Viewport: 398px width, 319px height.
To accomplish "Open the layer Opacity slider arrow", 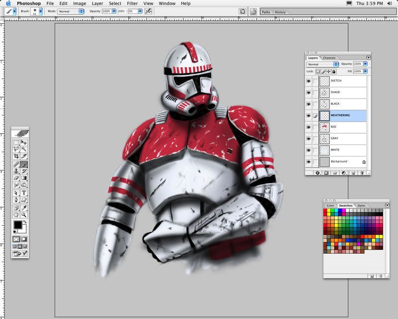I will pos(365,64).
